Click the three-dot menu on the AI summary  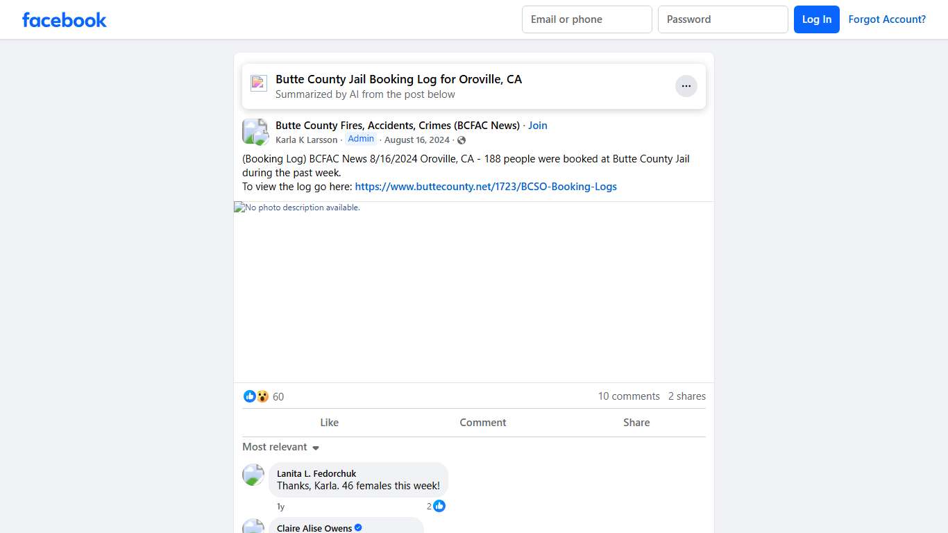click(x=686, y=85)
